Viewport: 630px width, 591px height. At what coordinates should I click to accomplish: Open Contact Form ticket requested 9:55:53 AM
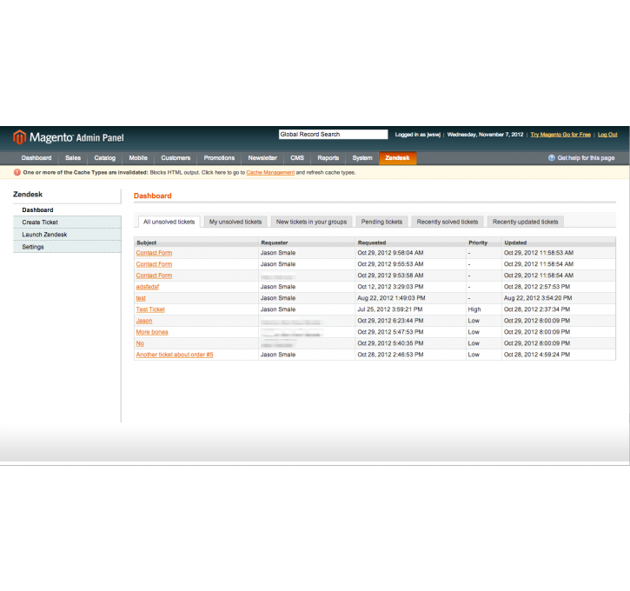click(x=154, y=264)
